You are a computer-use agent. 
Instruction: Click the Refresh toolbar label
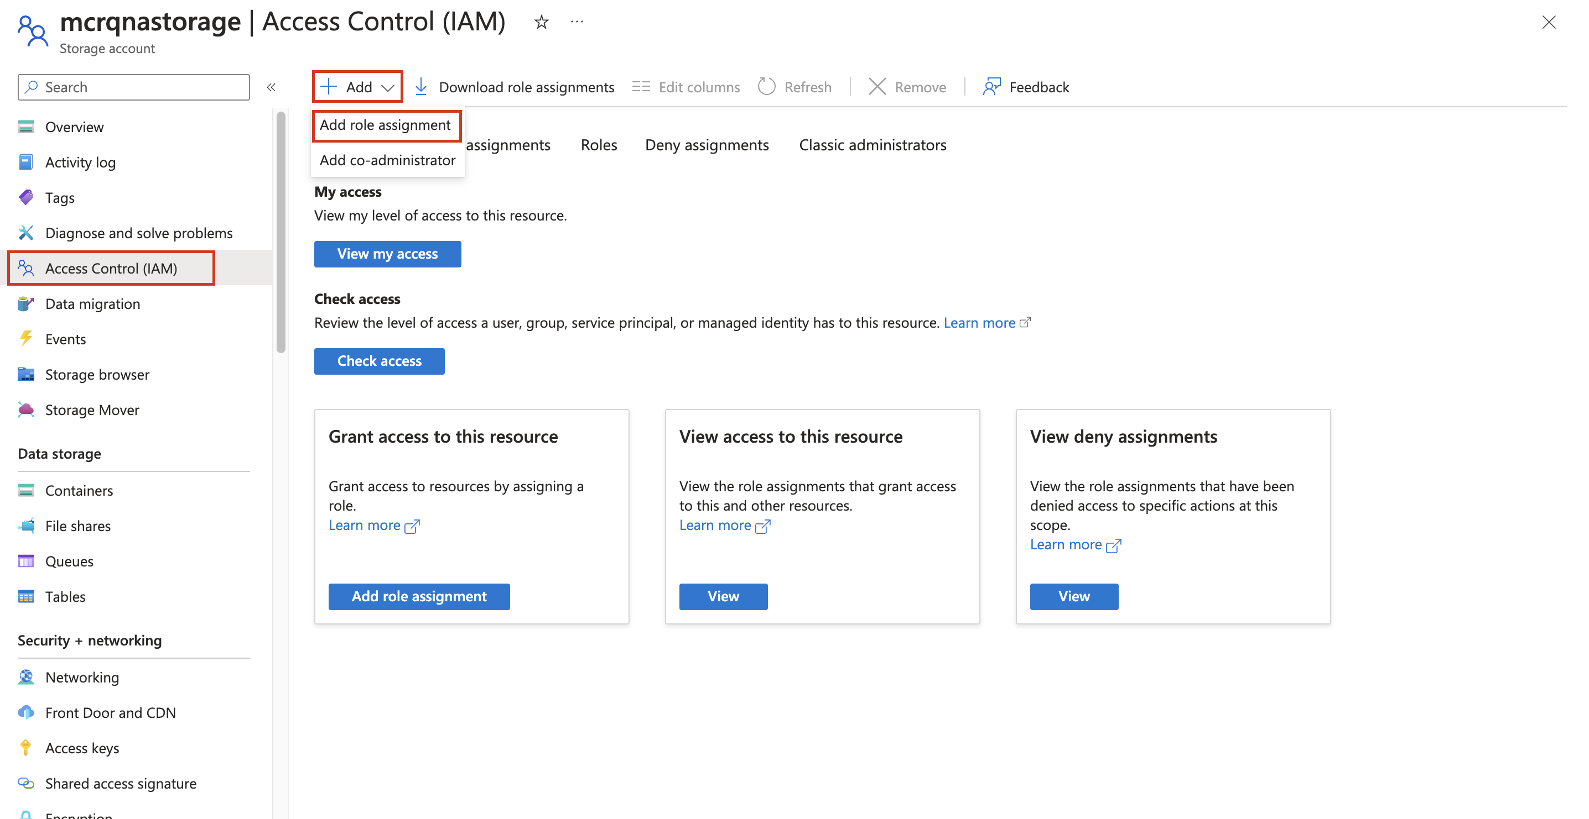(808, 87)
